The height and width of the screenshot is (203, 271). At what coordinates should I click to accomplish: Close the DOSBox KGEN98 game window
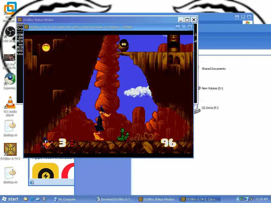coord(190,27)
